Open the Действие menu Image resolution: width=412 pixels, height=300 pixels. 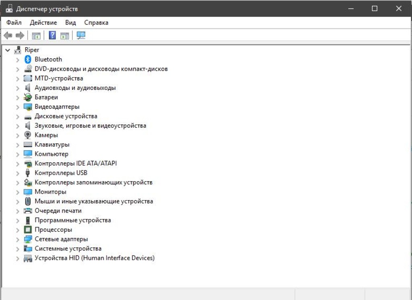pyautogui.click(x=43, y=22)
